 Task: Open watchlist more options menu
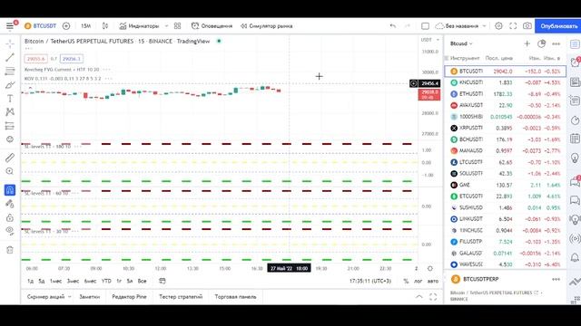click(x=556, y=43)
